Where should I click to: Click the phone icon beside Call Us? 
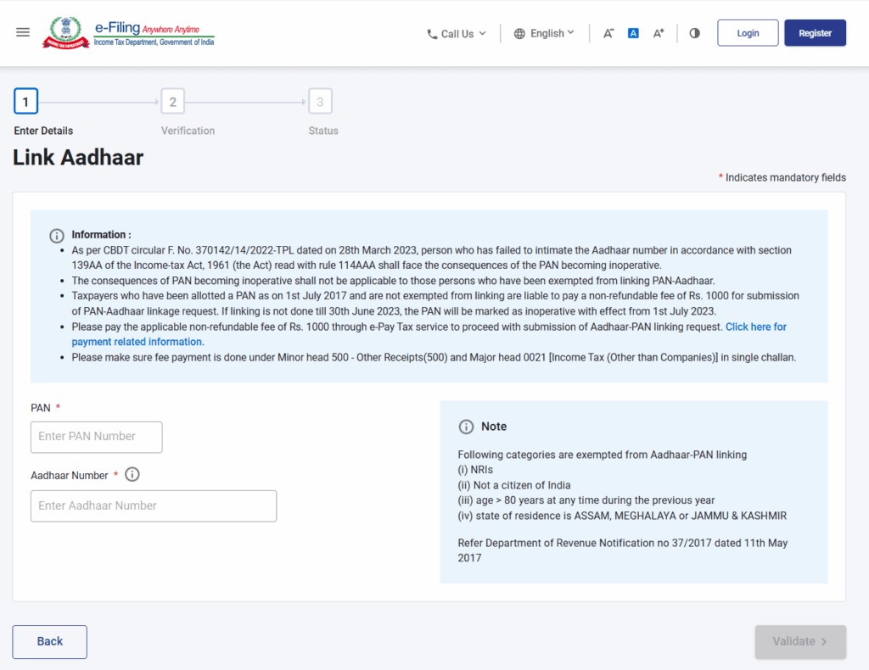[x=432, y=34]
